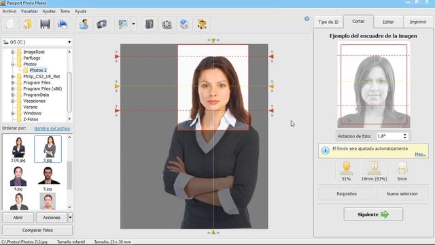Open the Visualizar menu

[x=29, y=11]
